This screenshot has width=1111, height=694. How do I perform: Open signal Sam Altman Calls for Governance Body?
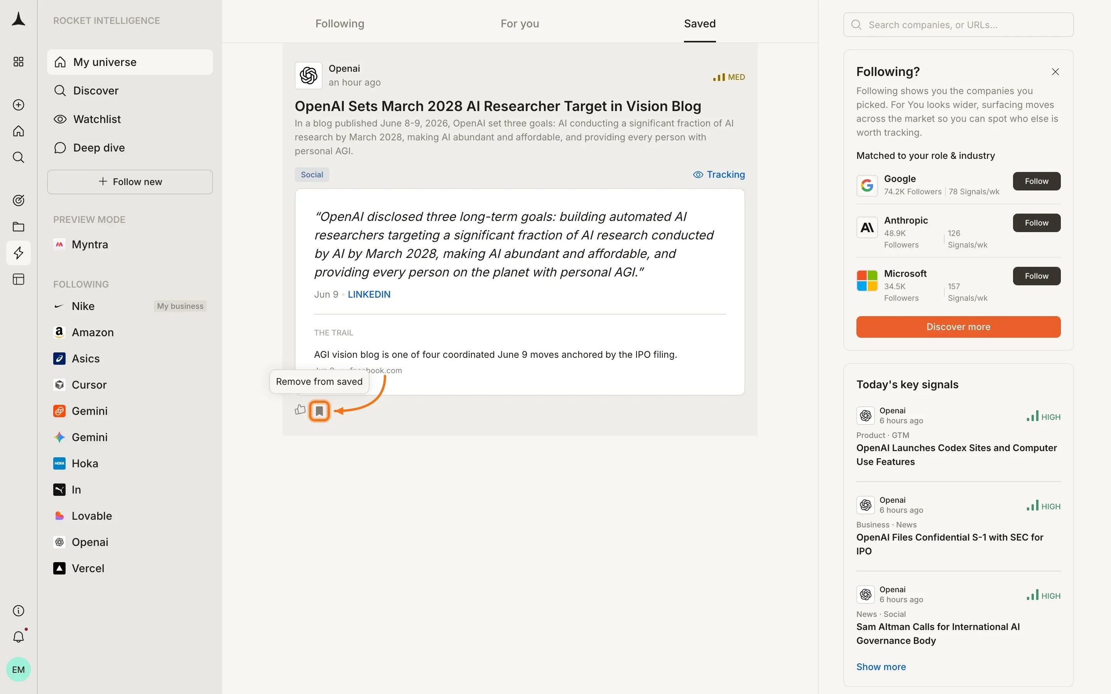pyautogui.click(x=938, y=633)
